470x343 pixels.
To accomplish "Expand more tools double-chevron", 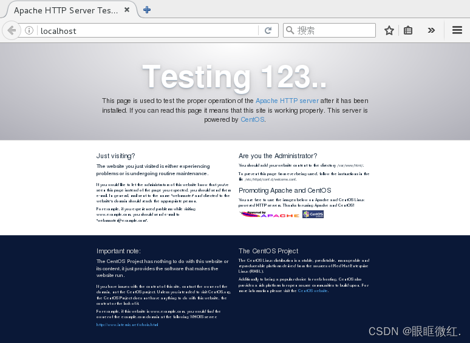I will pos(431,30).
